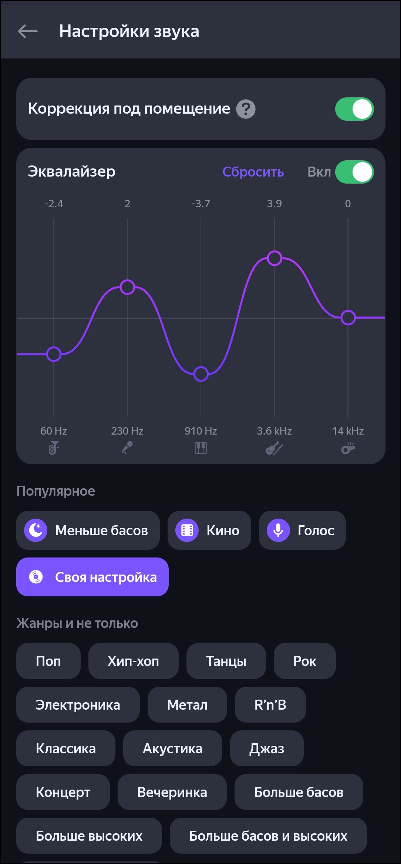
Task: Select the Своя настройка preset
Action: click(x=92, y=577)
